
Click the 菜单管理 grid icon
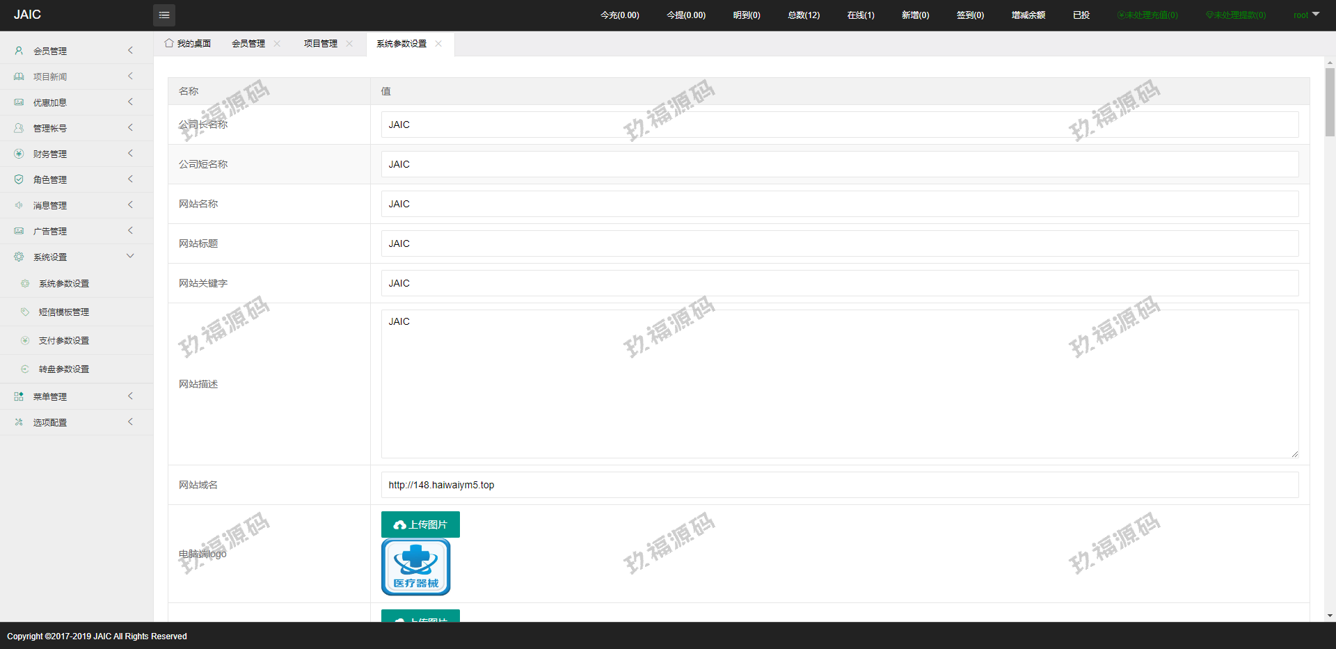tap(19, 396)
